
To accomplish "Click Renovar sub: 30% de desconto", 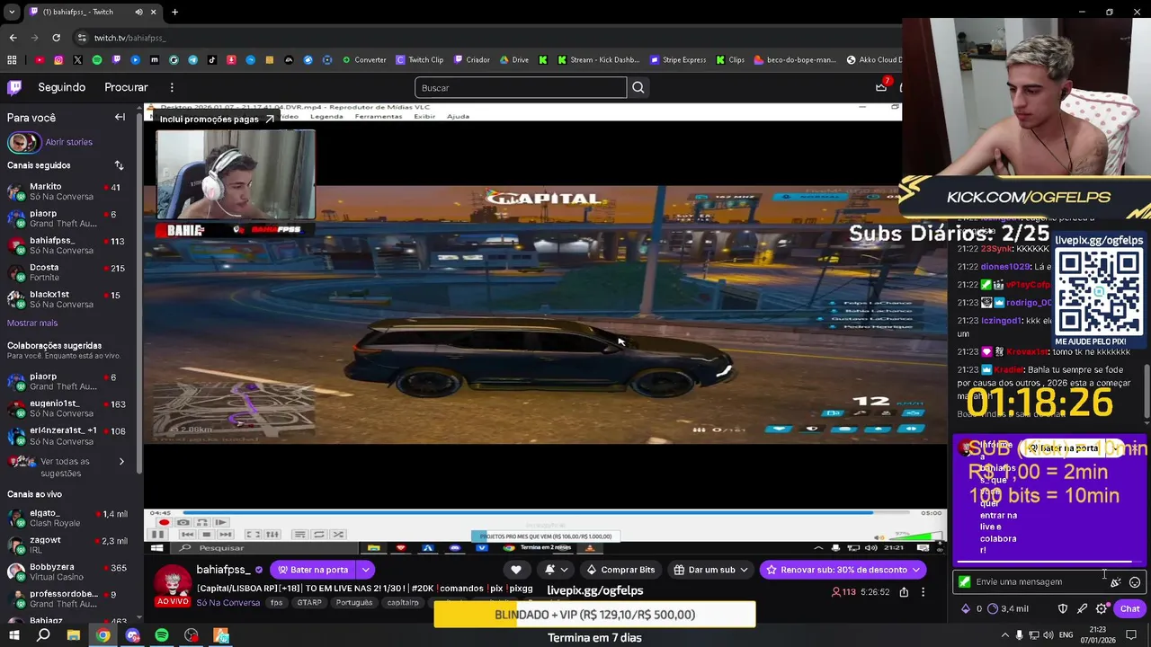I will 843,570.
